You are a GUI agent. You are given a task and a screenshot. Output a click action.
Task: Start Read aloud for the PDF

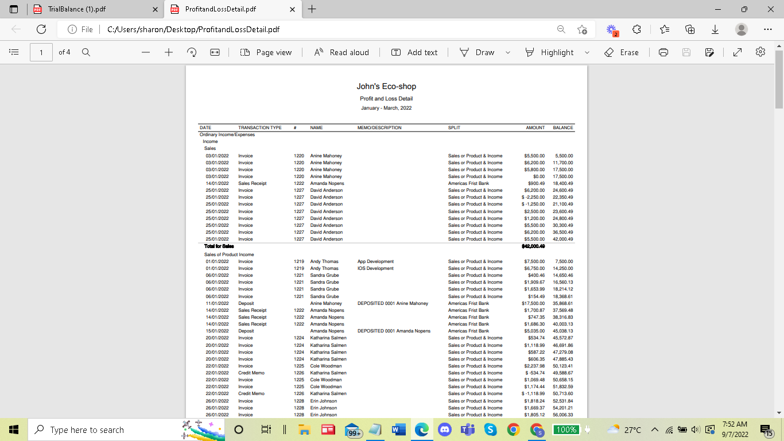point(341,52)
